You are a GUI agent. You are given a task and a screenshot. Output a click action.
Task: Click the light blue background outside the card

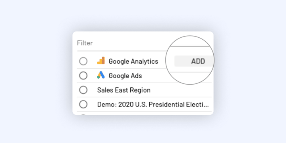37,73
